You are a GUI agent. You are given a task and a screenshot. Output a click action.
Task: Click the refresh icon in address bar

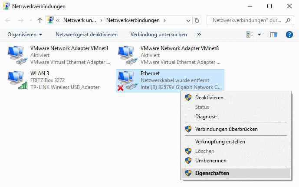coord(197,20)
